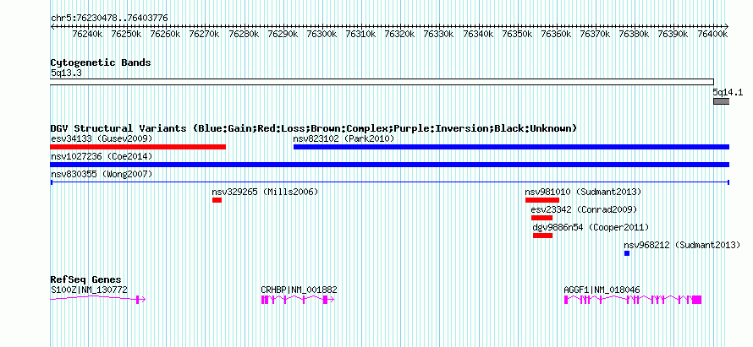Click the 76300k ruler position
Viewport: 753px width, 347px height.
pyautogui.click(x=322, y=35)
